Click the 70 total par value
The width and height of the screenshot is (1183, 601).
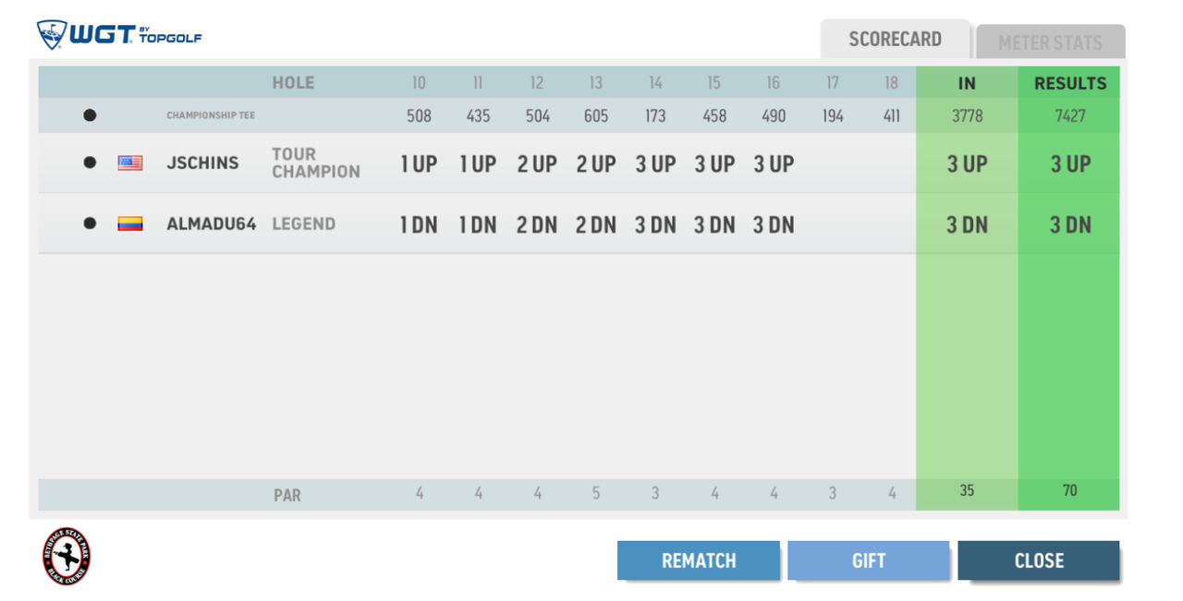pos(1070,490)
